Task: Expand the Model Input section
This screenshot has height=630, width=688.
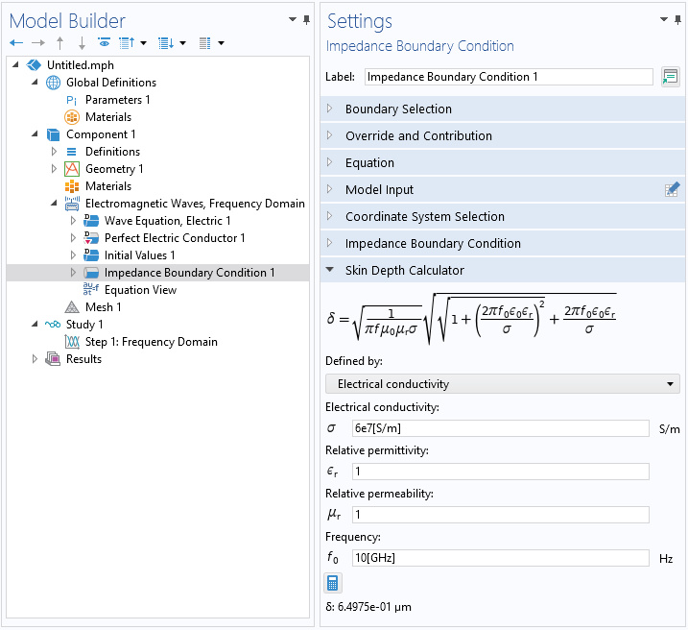Action: click(x=329, y=189)
